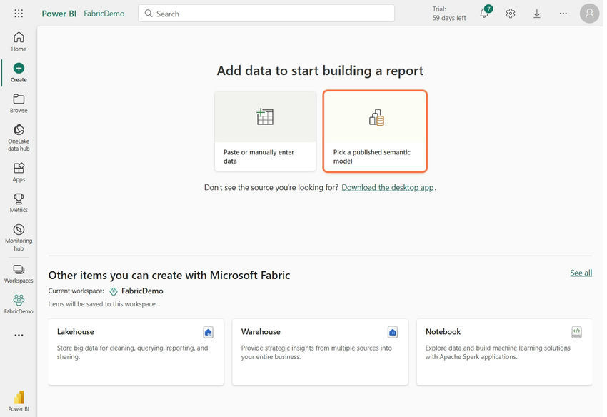Image resolution: width=607 pixels, height=417 pixels.
Task: Click the Download the desktop app link
Action: pyautogui.click(x=388, y=188)
